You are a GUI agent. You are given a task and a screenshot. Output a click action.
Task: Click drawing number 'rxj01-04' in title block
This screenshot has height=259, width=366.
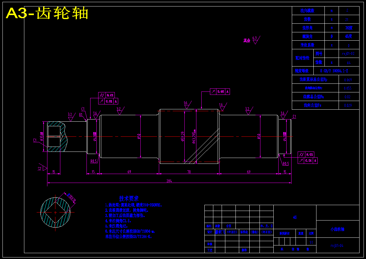[x=337, y=246]
